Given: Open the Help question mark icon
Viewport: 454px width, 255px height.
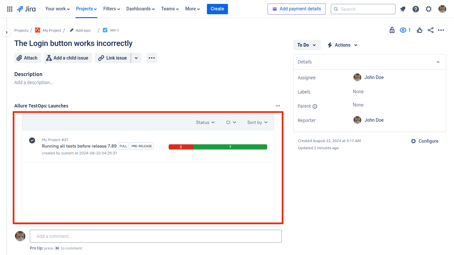Looking at the screenshot, I should pyautogui.click(x=416, y=9).
